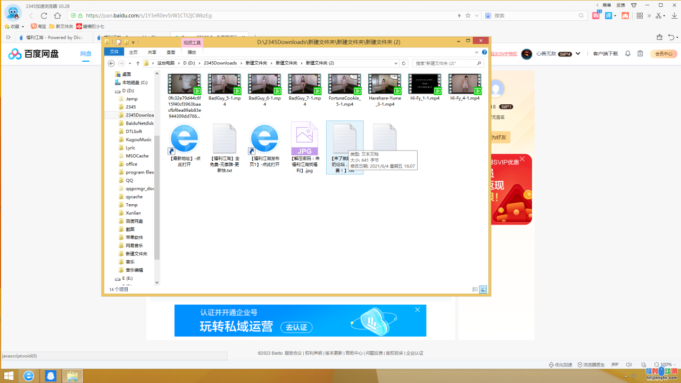Open the browser game controller icon

pyautogui.click(x=625, y=16)
